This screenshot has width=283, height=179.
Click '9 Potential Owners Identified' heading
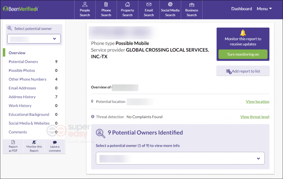pyautogui.click(x=145, y=133)
